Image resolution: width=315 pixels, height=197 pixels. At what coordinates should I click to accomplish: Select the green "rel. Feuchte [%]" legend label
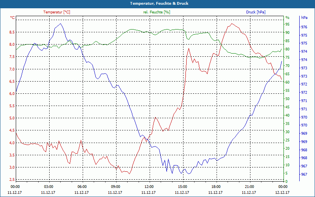157,12
